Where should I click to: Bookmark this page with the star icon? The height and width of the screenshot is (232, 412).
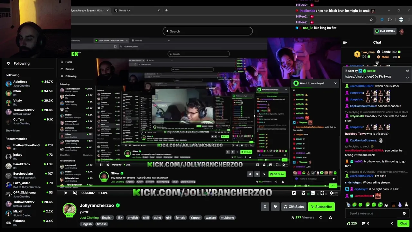[x=371, y=20]
